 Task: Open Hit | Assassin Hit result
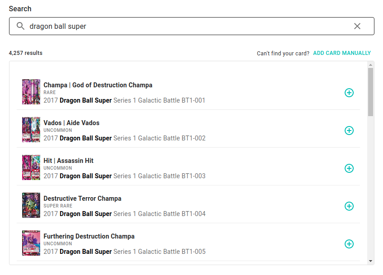(x=69, y=161)
